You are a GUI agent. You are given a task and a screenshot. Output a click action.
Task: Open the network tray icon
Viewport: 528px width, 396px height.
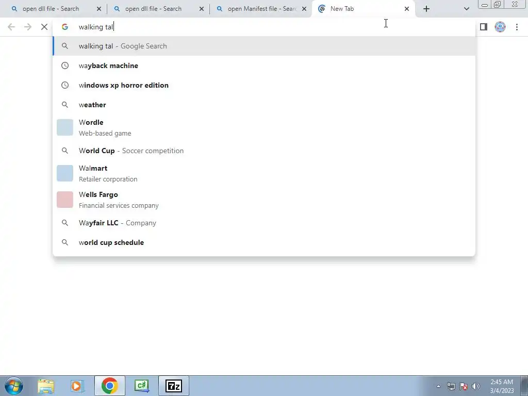[451, 386]
